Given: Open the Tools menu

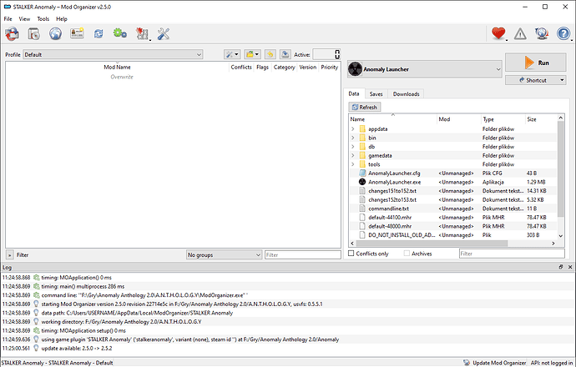Looking at the screenshot, I should coord(43,18).
